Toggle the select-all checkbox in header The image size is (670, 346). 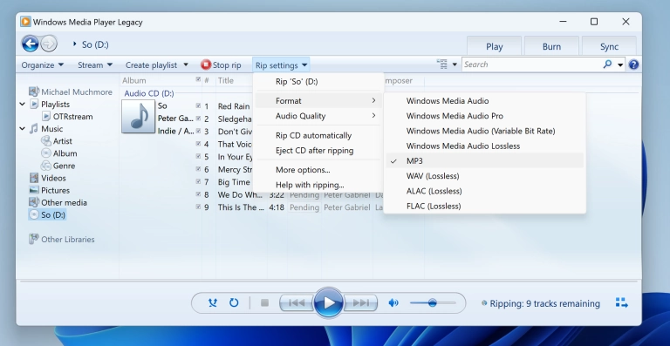coord(198,80)
